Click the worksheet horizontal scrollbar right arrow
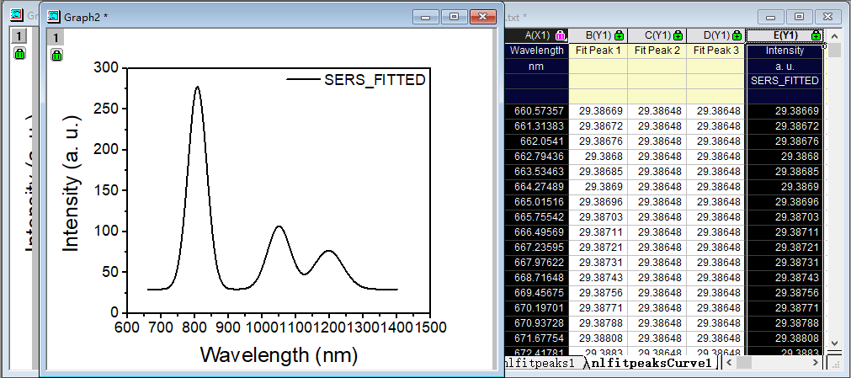This screenshot has height=378, width=851. coord(816,362)
